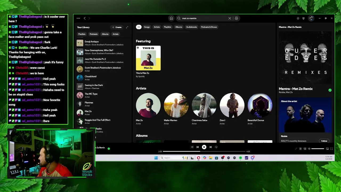Open Mantra - Mat Zo Remix title link

(x=296, y=89)
